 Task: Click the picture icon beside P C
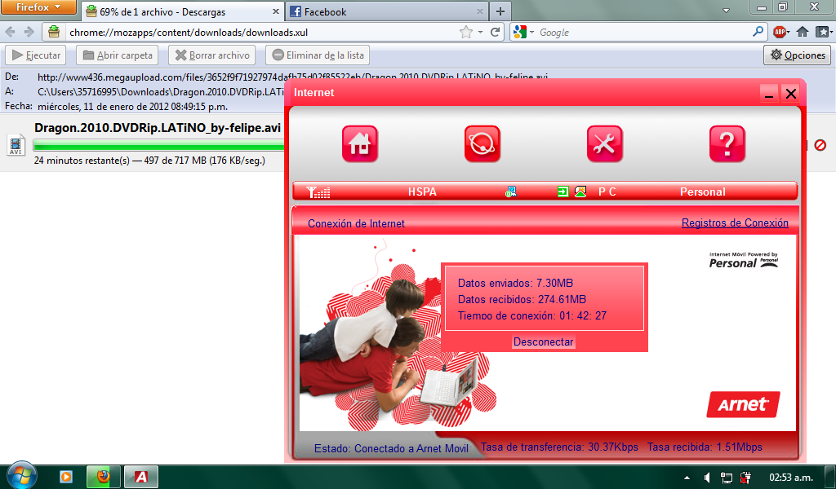tap(580, 192)
